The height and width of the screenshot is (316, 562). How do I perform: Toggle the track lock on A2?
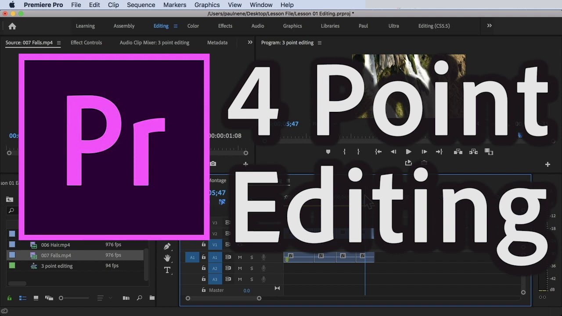(204, 268)
